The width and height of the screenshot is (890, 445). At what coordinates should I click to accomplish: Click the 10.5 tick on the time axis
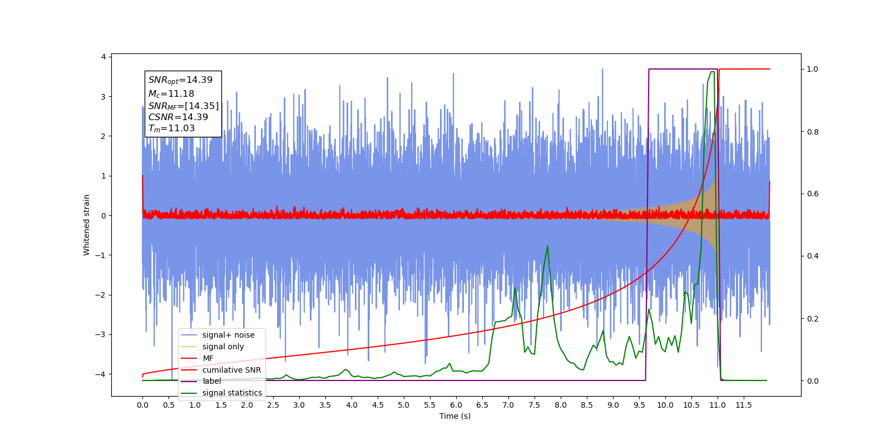pos(691,405)
